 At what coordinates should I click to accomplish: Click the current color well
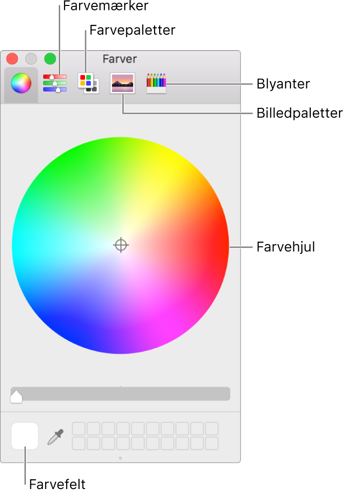coord(25,436)
